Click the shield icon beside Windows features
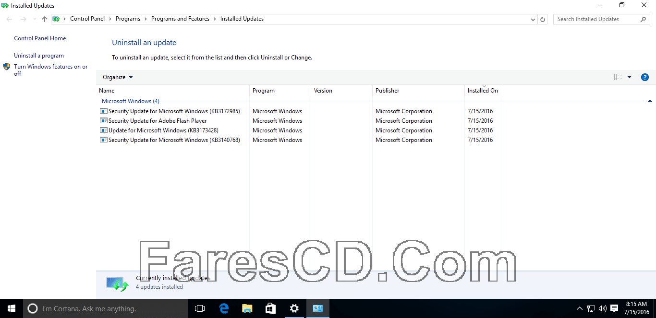The height and width of the screenshot is (318, 656). click(7, 67)
